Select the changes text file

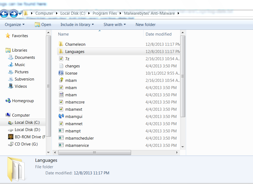coord(73,66)
